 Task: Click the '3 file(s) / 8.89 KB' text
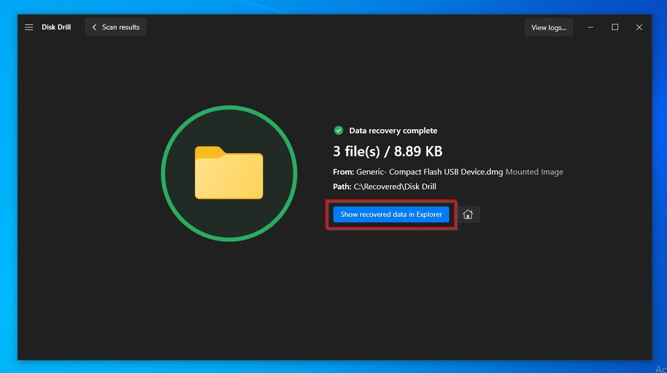pos(387,151)
